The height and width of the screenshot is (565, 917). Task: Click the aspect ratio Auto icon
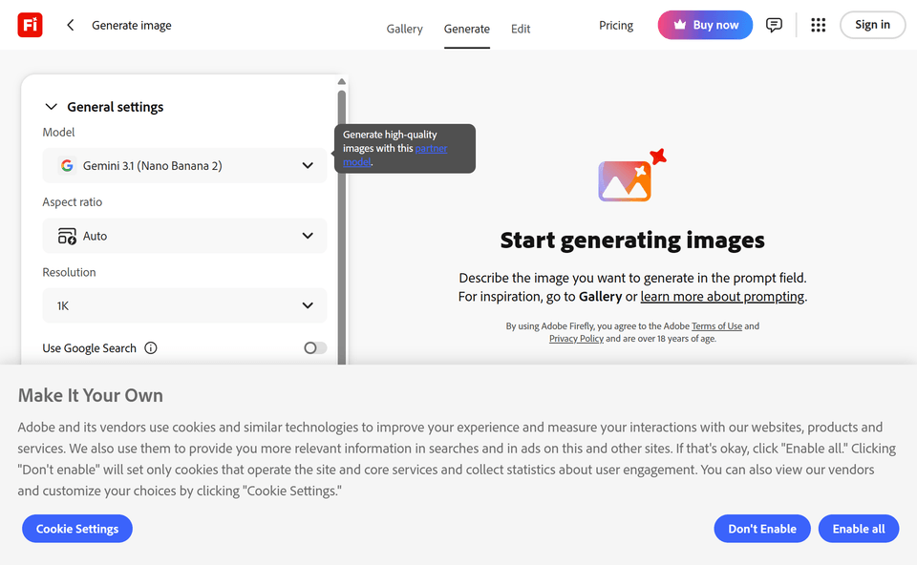coord(67,236)
